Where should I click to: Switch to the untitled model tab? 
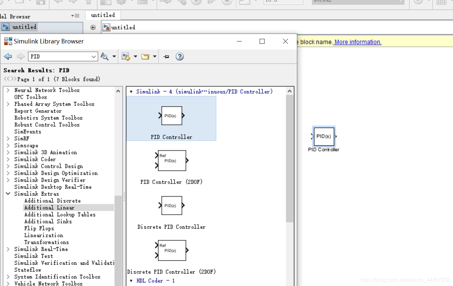point(103,15)
